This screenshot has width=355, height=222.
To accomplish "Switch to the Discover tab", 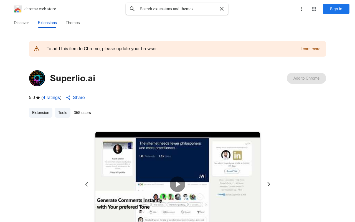I will 21,23.
